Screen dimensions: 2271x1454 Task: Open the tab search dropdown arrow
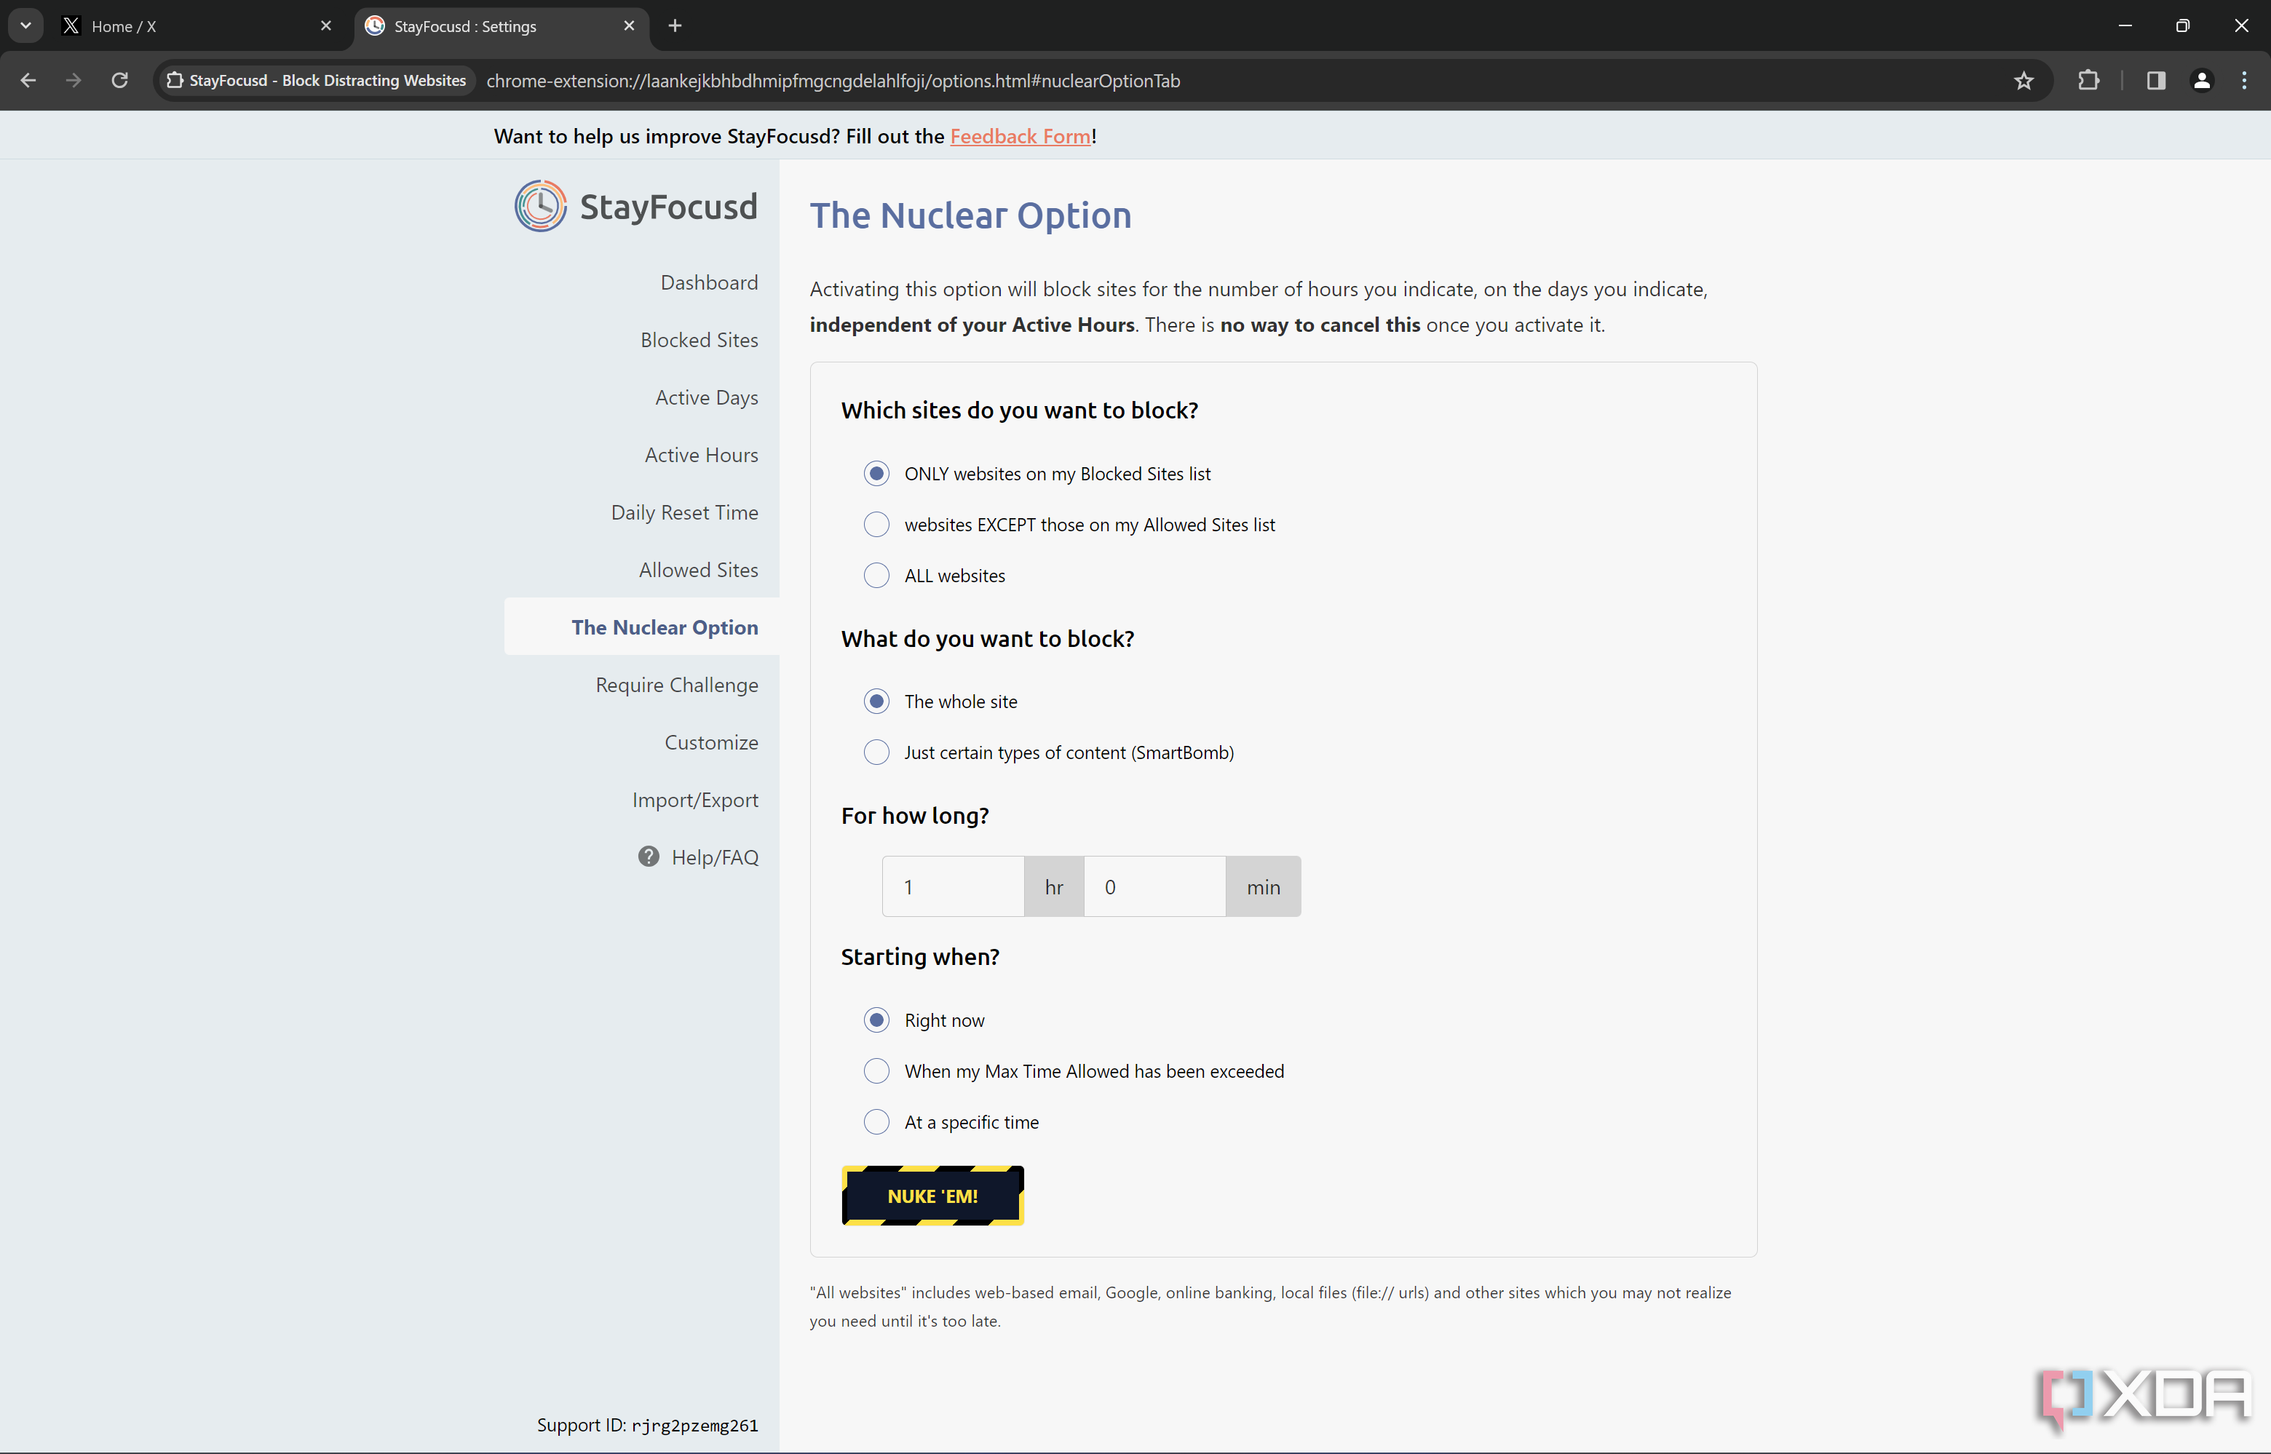[25, 25]
